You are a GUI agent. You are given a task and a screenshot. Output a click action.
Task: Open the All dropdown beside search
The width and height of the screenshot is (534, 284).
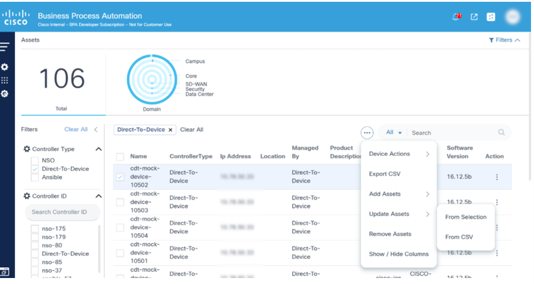[x=394, y=133]
